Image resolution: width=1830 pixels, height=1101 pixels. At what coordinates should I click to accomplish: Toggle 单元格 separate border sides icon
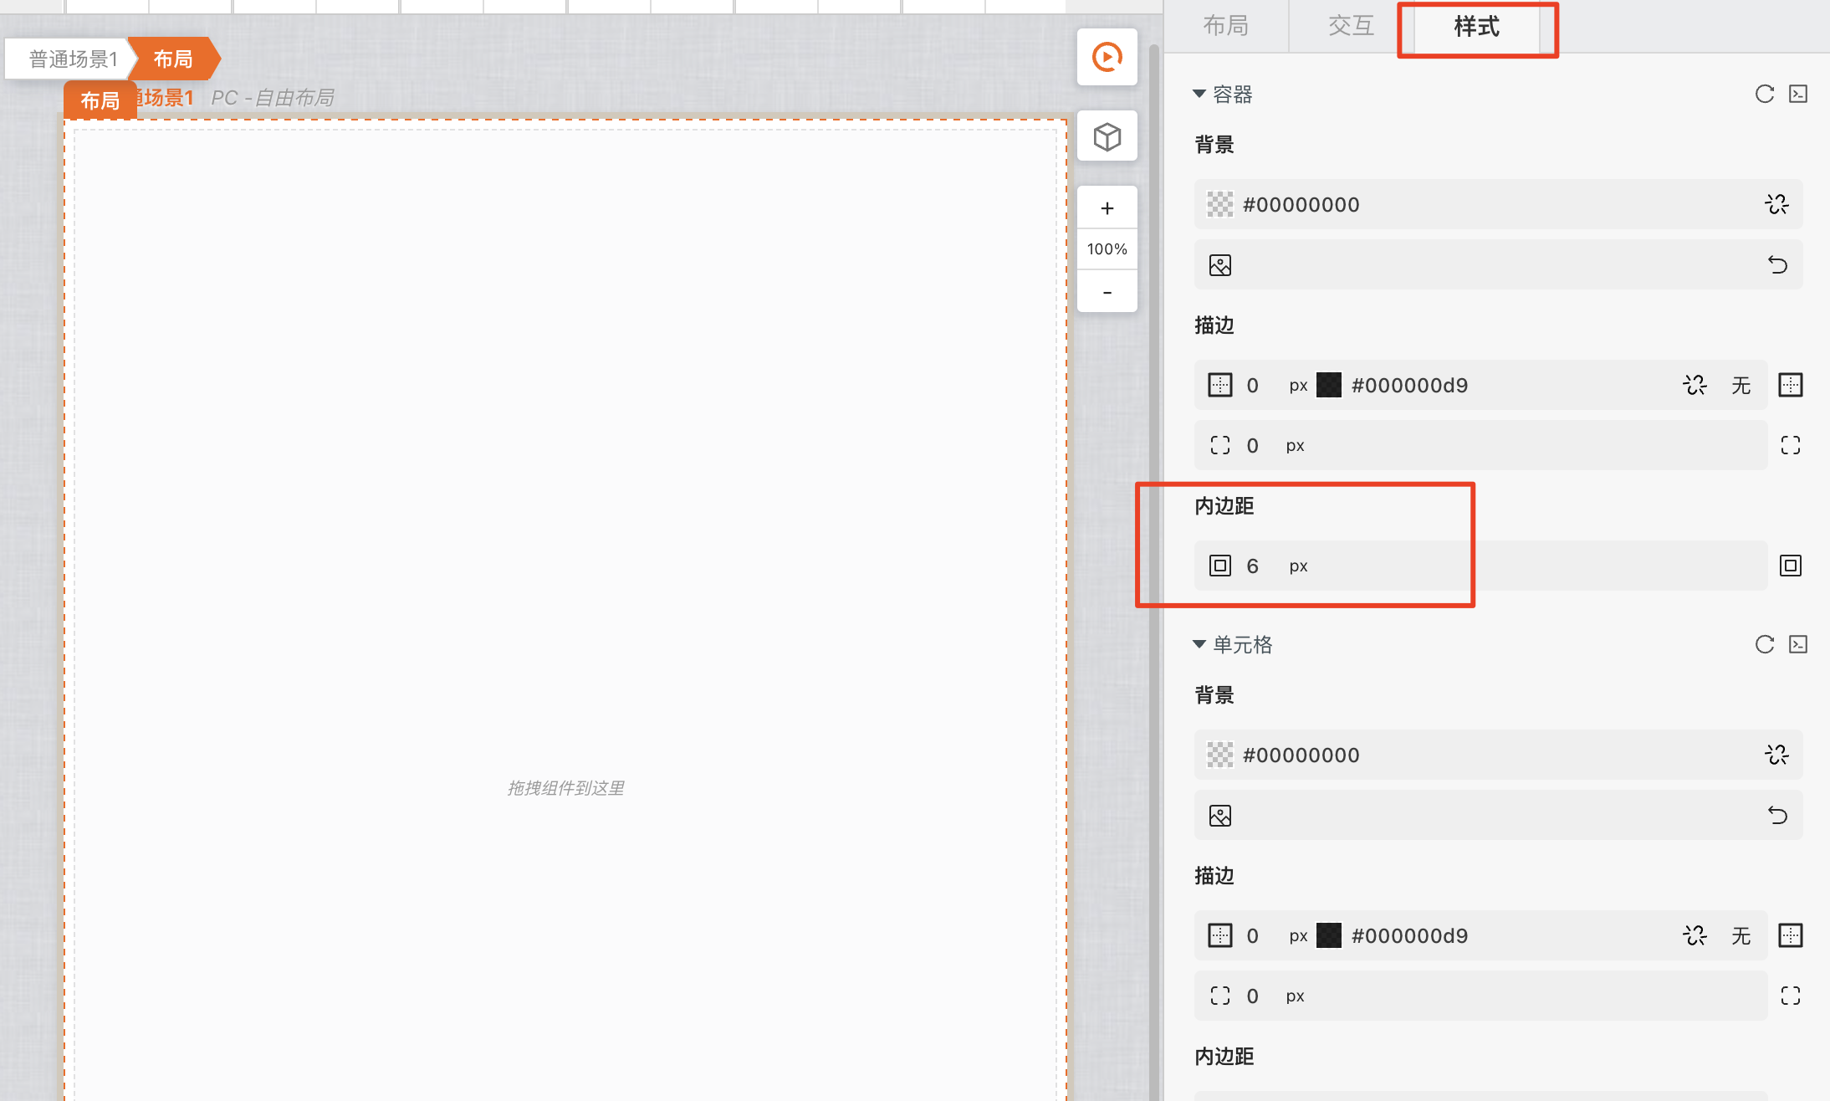point(1791,935)
